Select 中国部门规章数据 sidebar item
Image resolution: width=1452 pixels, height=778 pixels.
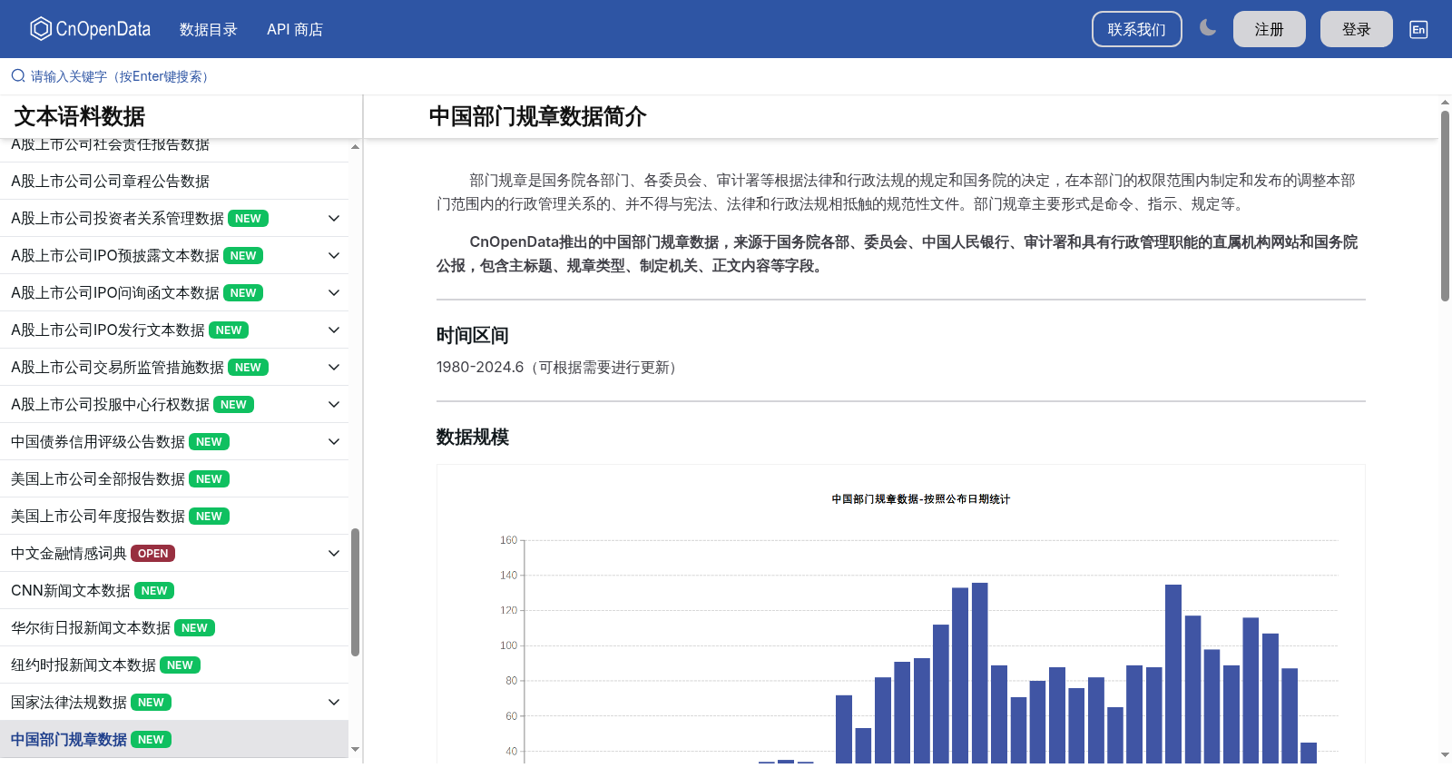174,739
